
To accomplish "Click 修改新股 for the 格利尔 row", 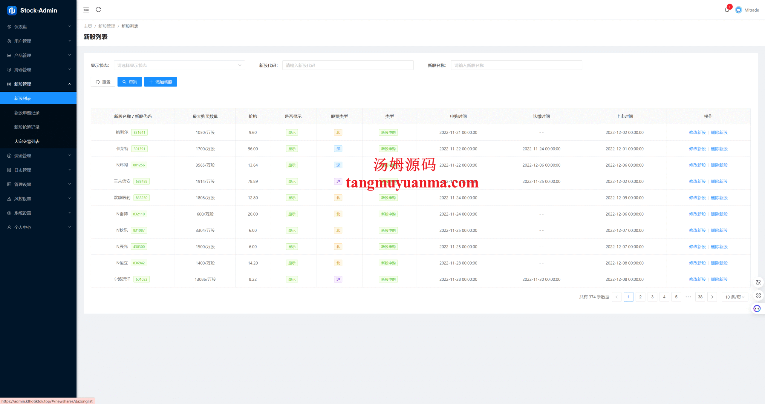I will point(697,133).
